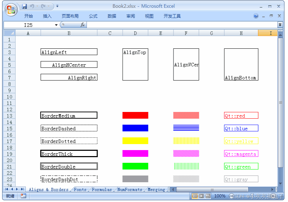288x202 pixels.
Task: Switch to the Fonts sheet
Action: tap(80, 190)
